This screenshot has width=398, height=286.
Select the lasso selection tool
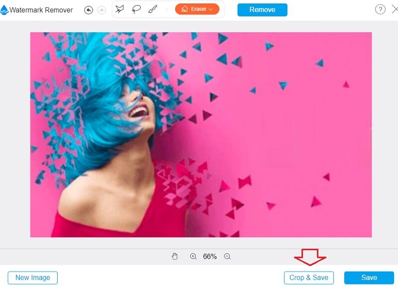point(136,9)
